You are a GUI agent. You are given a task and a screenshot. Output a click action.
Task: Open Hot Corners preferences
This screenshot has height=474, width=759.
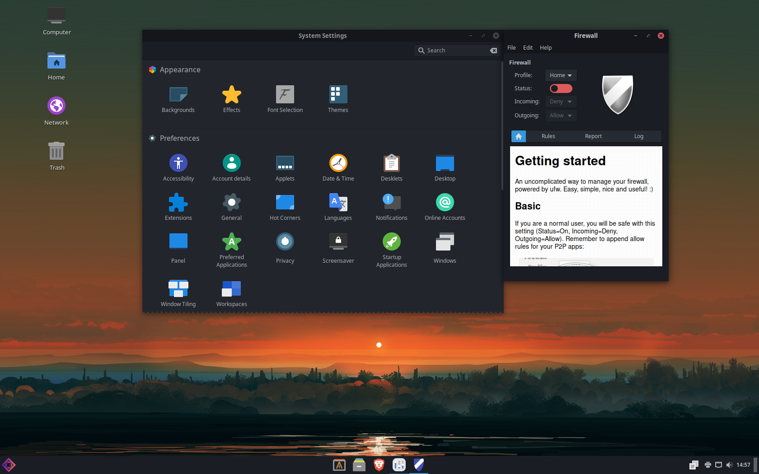click(285, 207)
